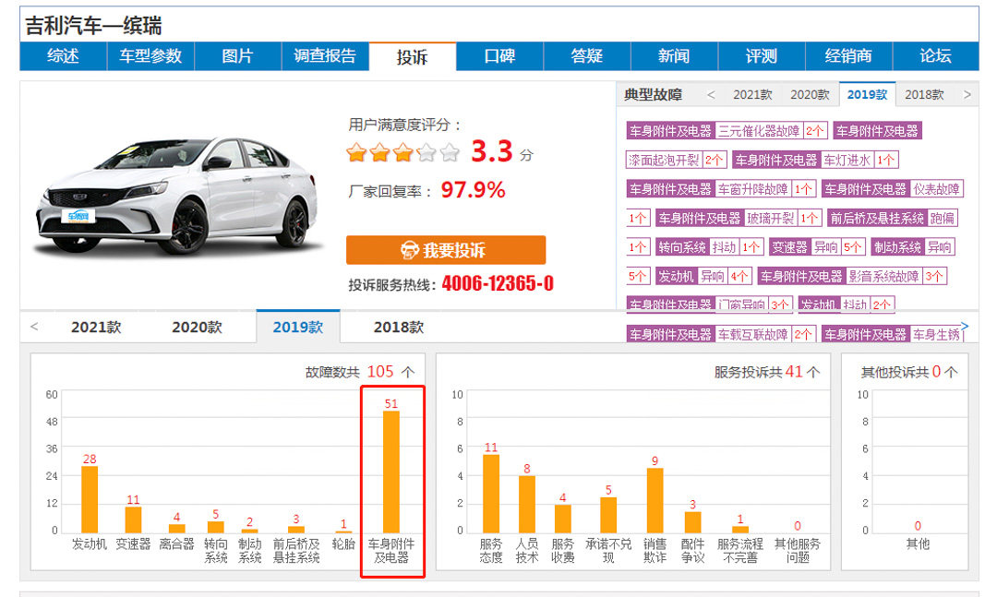The width and height of the screenshot is (997, 597).
Task: Go to the 调查报告 tab
Action: pyautogui.click(x=325, y=56)
